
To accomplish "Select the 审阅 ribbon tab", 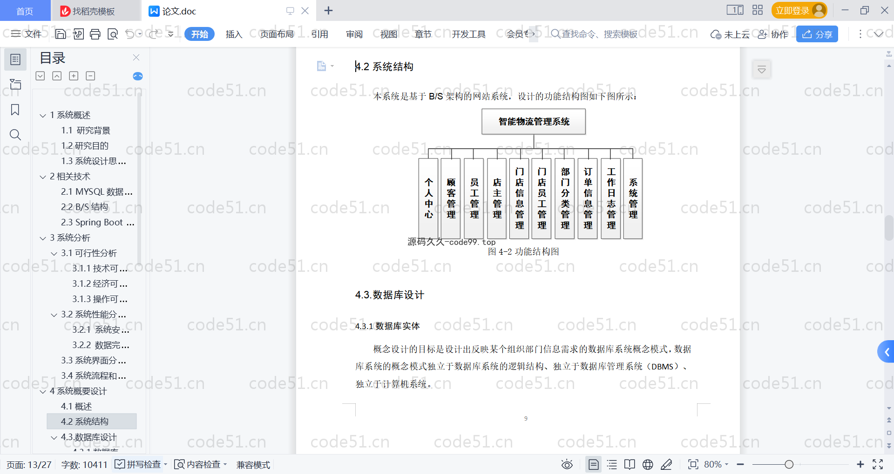I will [354, 34].
